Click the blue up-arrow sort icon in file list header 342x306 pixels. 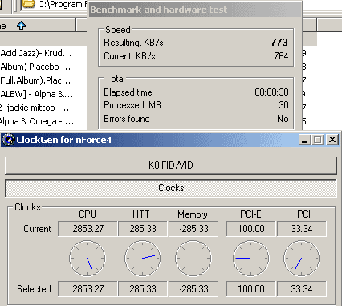point(21,26)
